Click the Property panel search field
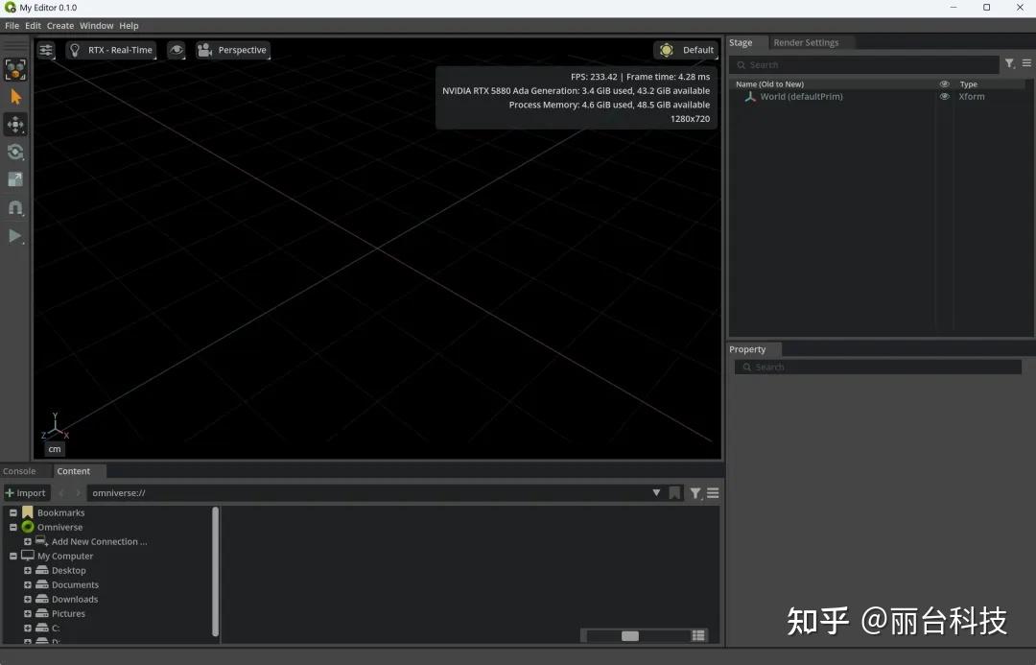This screenshot has width=1036, height=665. (878, 367)
